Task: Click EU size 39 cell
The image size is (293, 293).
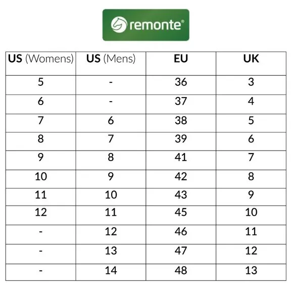Action: pos(181,141)
